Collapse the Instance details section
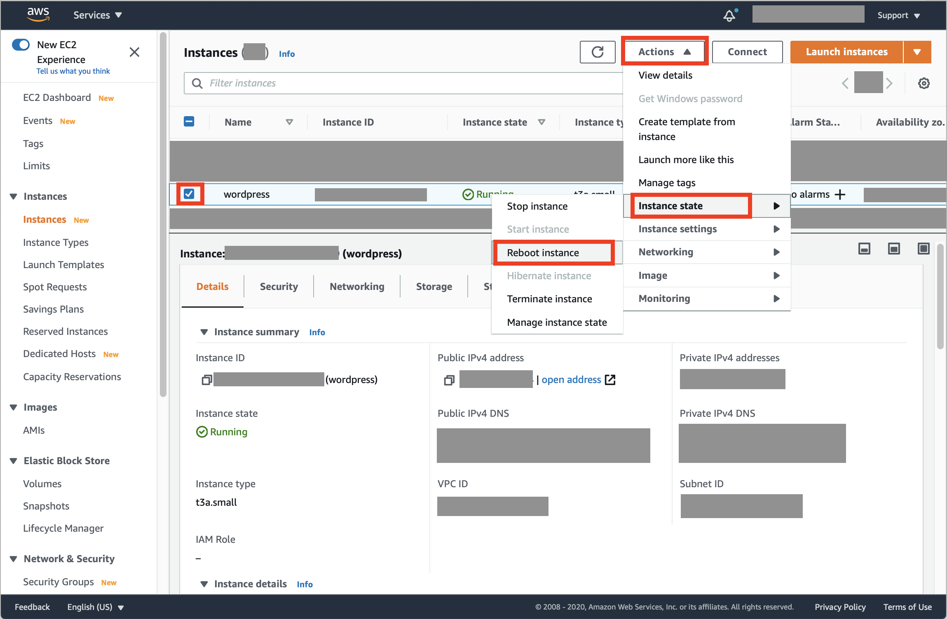 coord(204,584)
